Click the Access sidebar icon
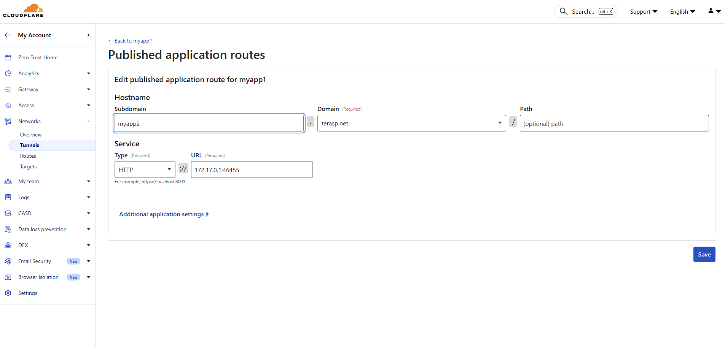The width and height of the screenshot is (725, 347). [x=8, y=105]
